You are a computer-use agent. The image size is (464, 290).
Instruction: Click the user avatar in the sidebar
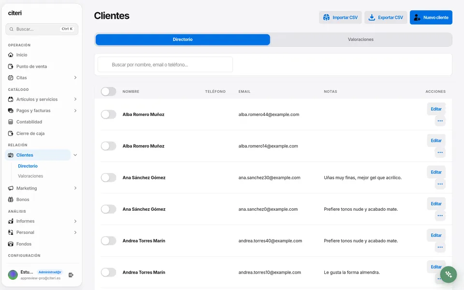(x=13, y=275)
